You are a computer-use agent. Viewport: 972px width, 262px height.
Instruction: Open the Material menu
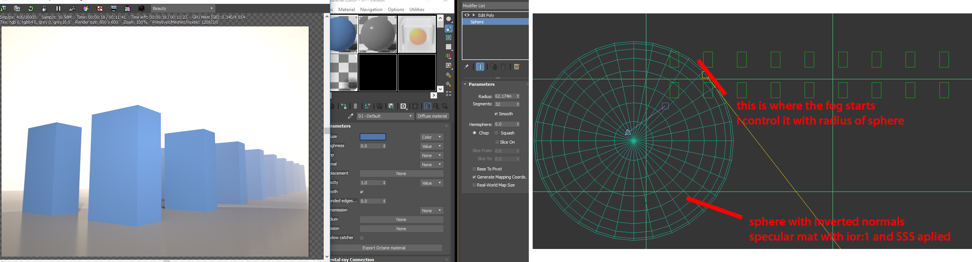pos(346,10)
